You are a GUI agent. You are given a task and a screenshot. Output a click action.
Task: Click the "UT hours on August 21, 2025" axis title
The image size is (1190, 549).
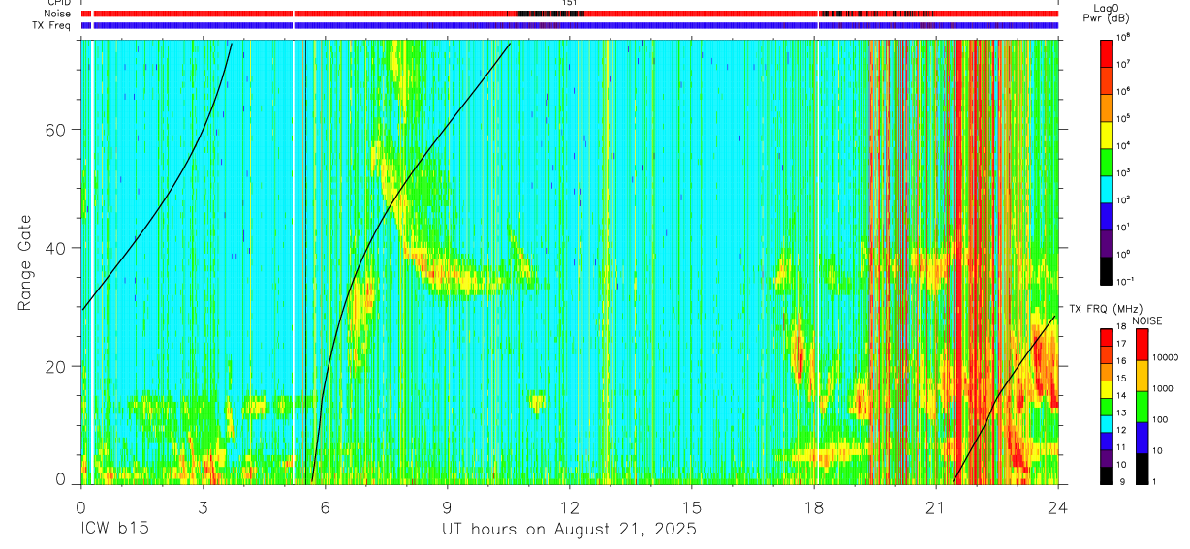coord(569,530)
